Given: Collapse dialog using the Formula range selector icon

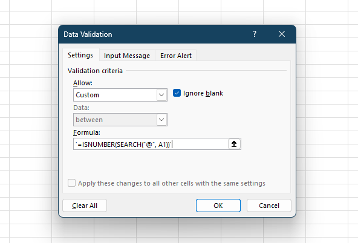Looking at the screenshot, I should coord(234,144).
